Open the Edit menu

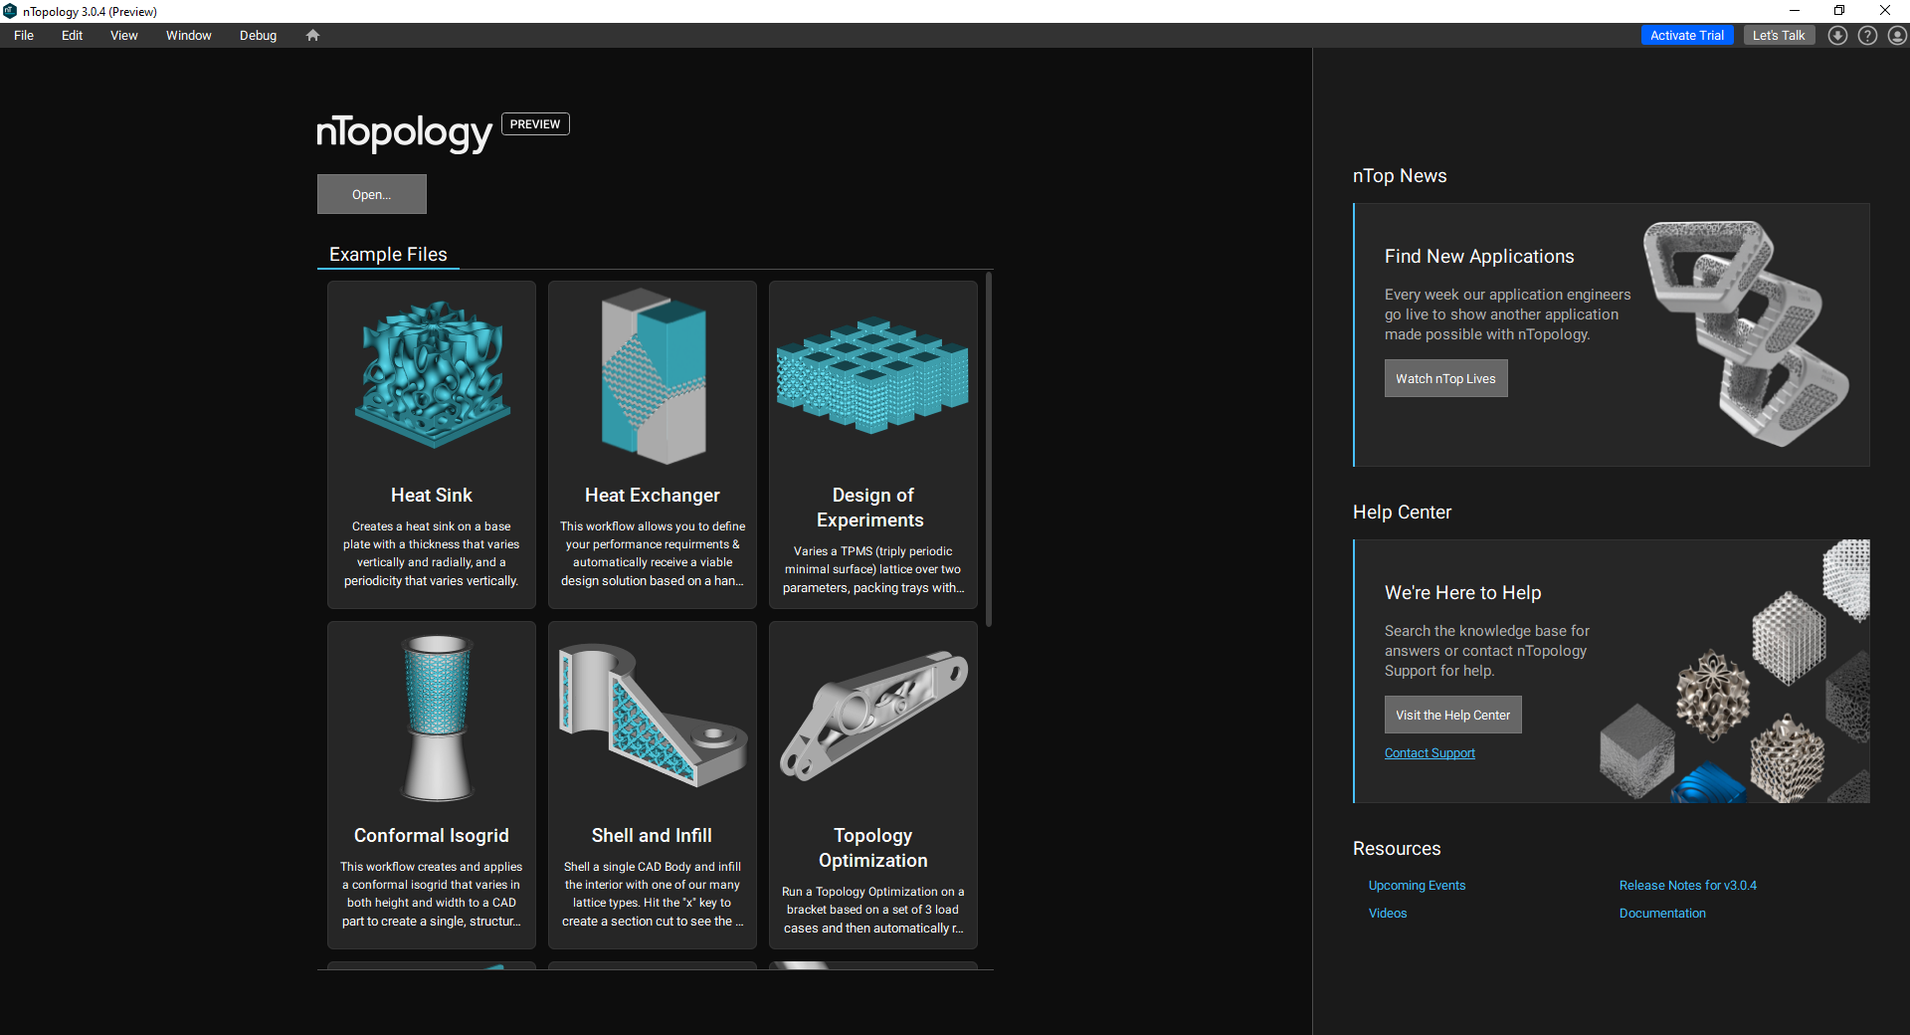[x=72, y=35]
